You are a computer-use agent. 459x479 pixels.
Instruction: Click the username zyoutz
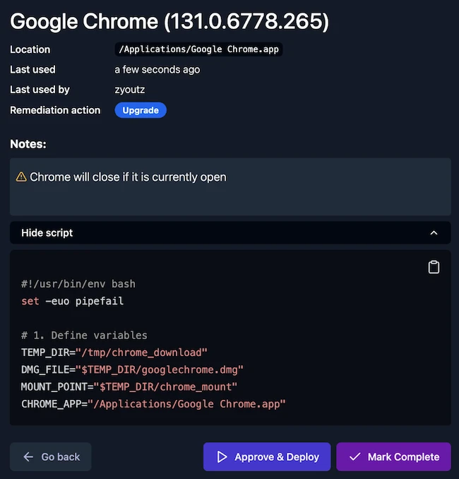tap(131, 90)
